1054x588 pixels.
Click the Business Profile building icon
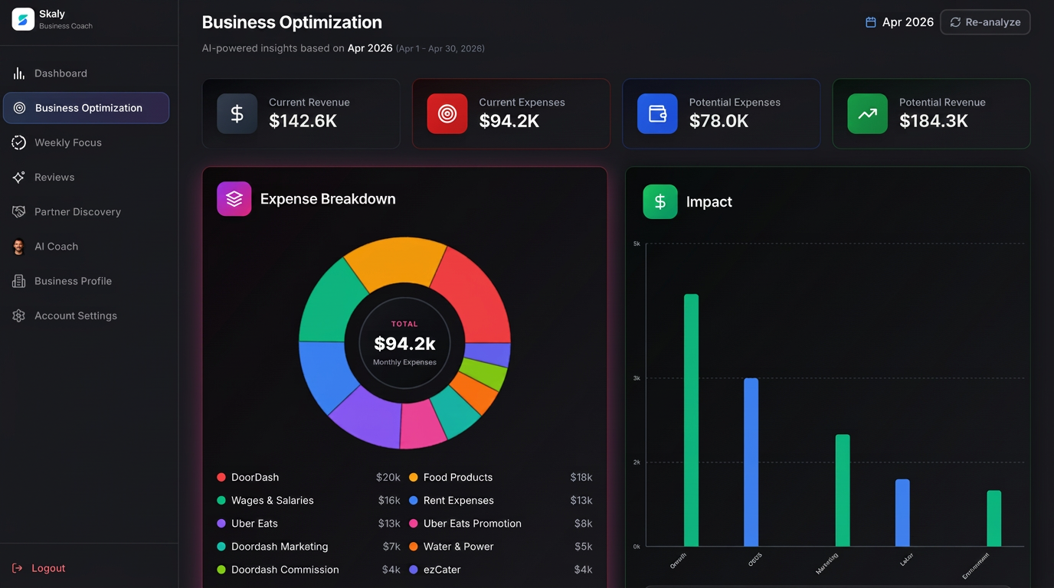[19, 281]
